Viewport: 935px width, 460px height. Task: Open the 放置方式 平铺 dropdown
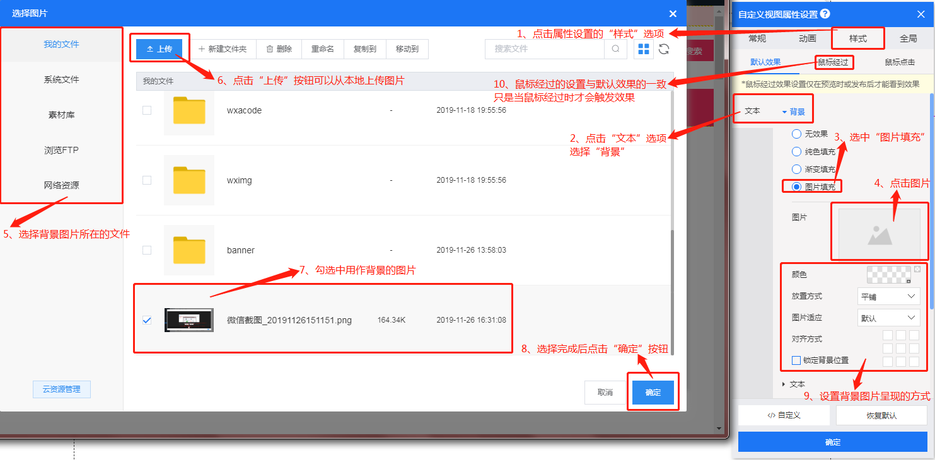coord(888,296)
